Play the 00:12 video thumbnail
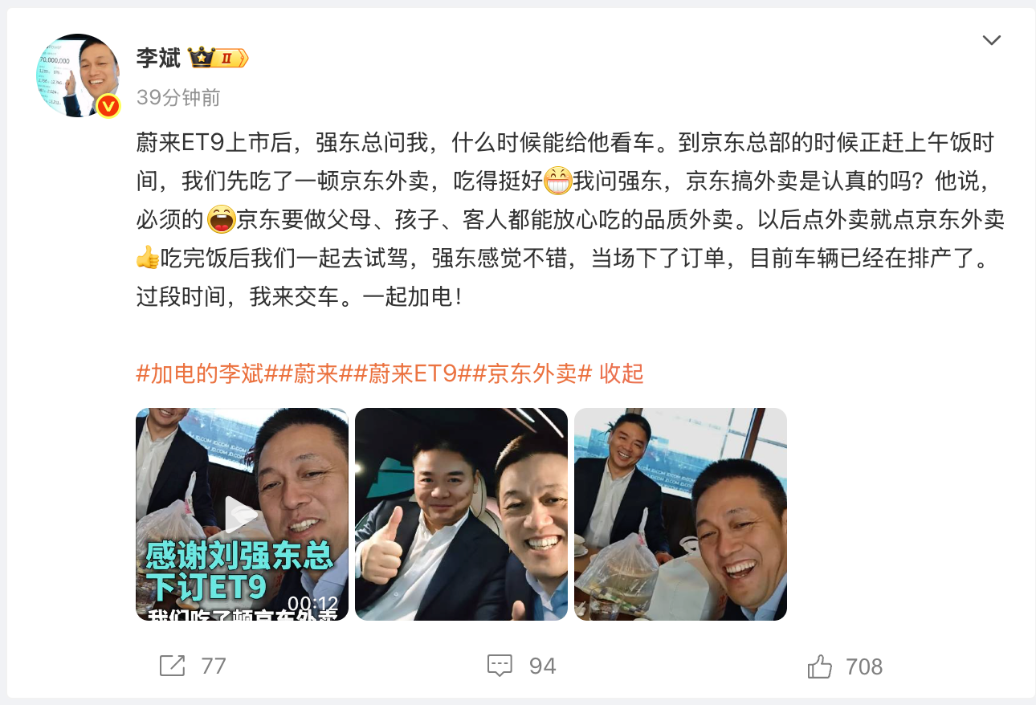1036x705 pixels. tap(242, 514)
